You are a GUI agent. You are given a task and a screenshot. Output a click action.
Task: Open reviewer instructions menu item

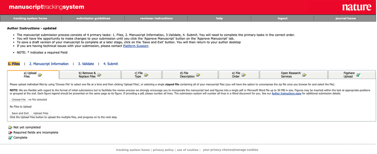point(156,18)
